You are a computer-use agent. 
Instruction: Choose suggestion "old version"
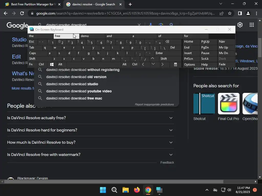pyautogui.click(x=107, y=77)
